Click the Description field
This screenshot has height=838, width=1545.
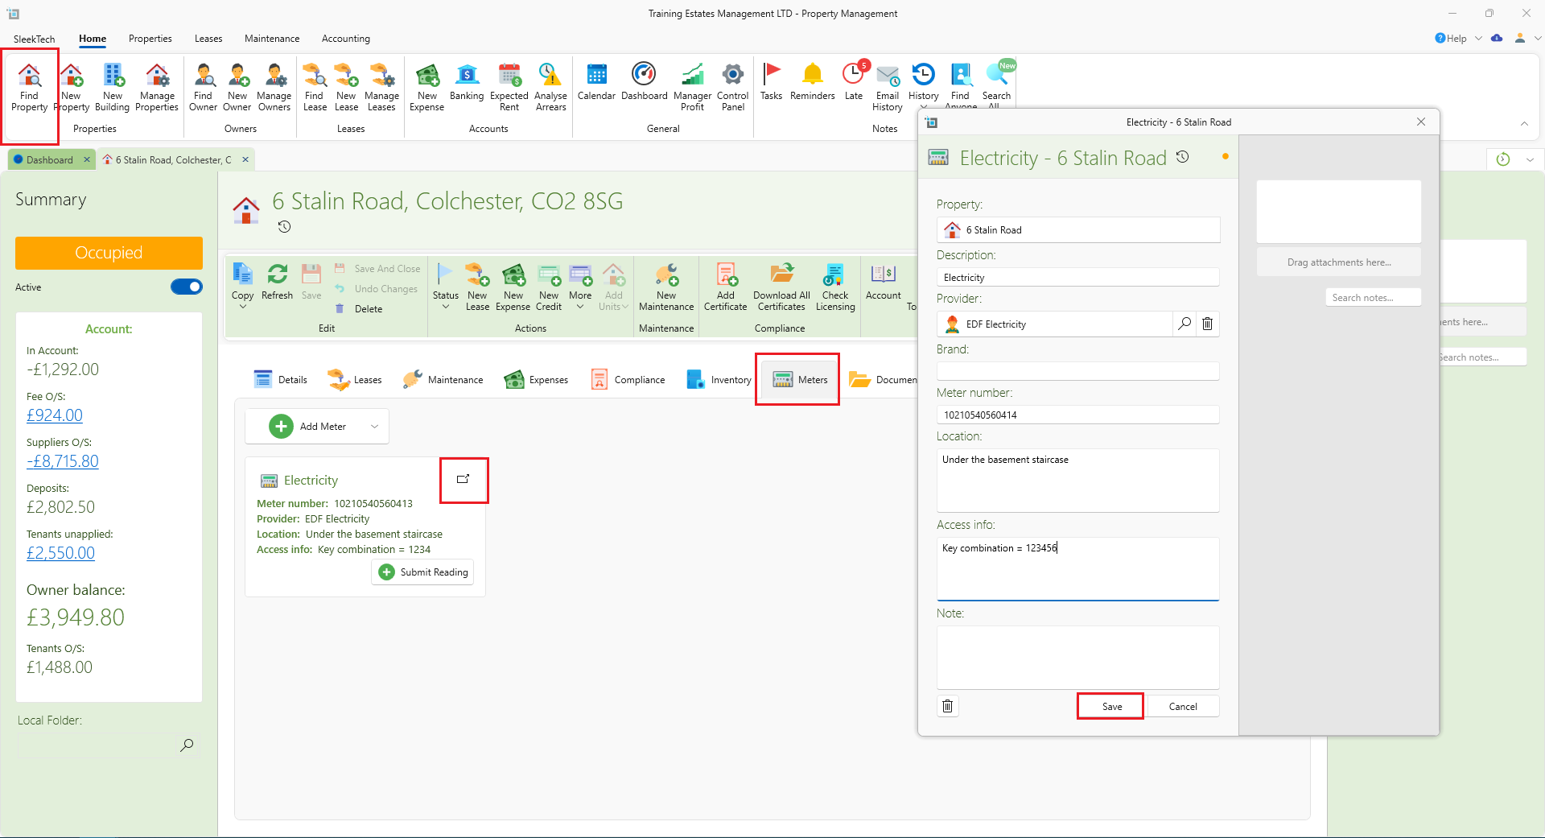pos(1077,278)
